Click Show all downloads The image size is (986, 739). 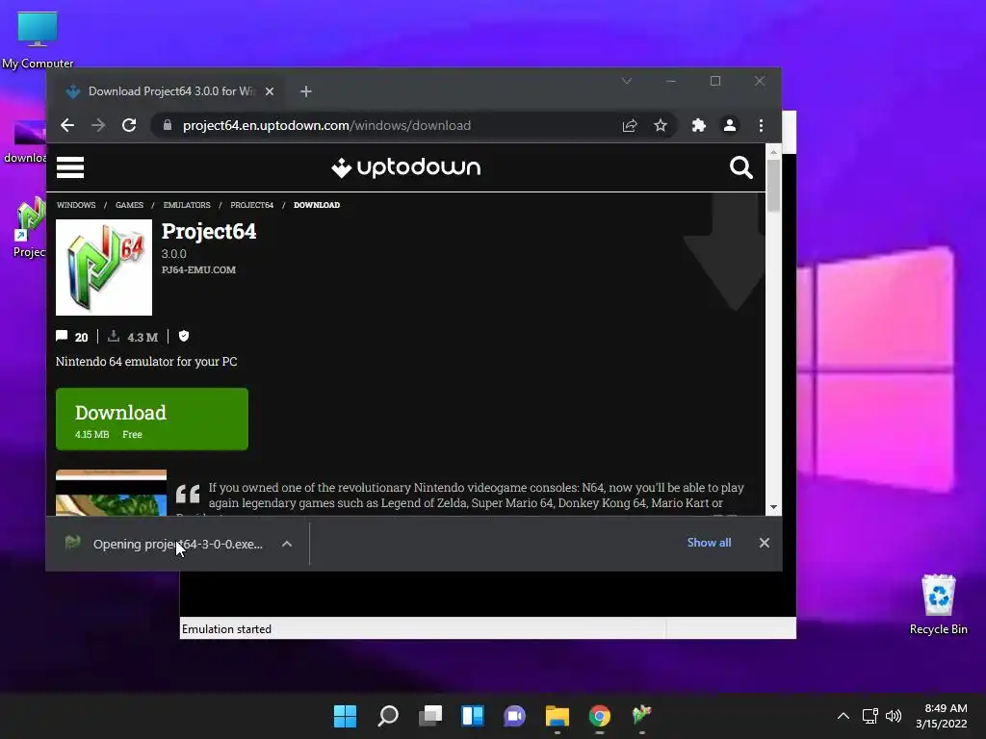pos(709,543)
